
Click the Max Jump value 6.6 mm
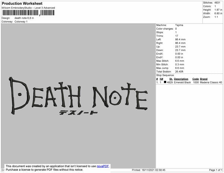pos(180,68)
